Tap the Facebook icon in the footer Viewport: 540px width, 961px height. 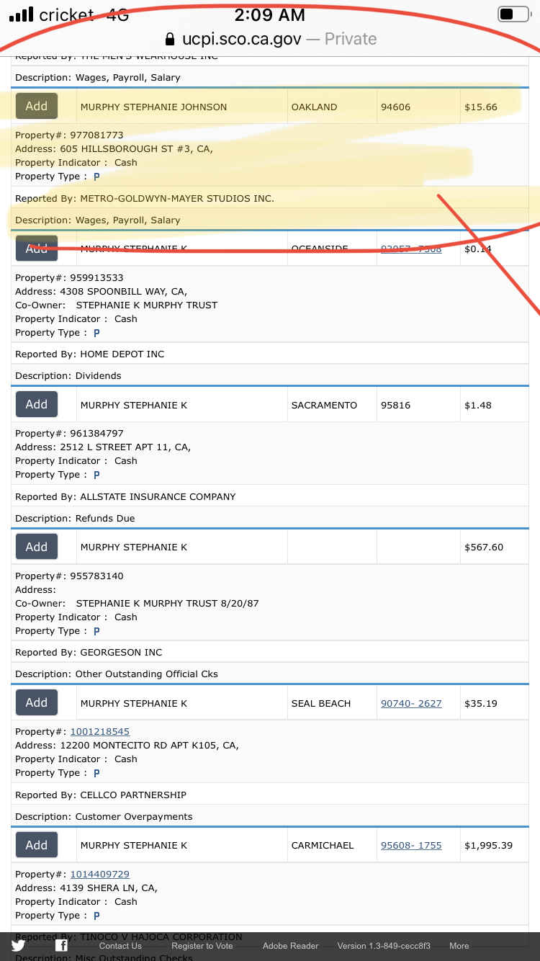62,946
